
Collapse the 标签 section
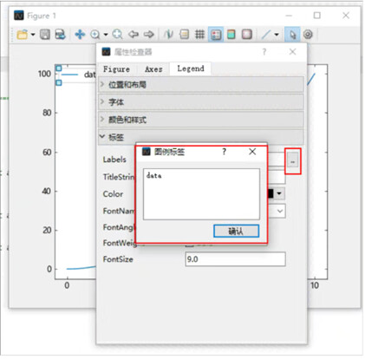[x=201, y=137]
